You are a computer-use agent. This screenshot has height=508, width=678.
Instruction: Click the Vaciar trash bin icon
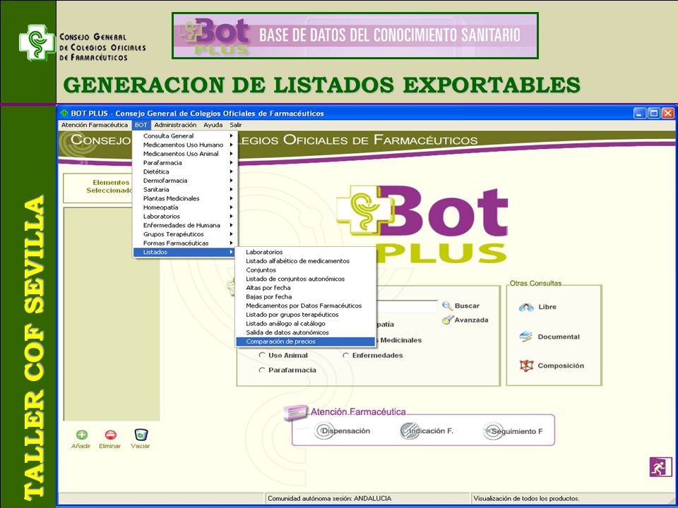[x=141, y=434]
